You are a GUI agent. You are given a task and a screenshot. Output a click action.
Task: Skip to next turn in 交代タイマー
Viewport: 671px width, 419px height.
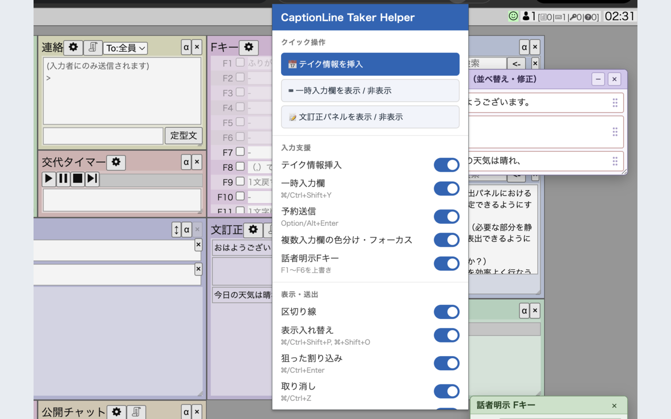92,179
